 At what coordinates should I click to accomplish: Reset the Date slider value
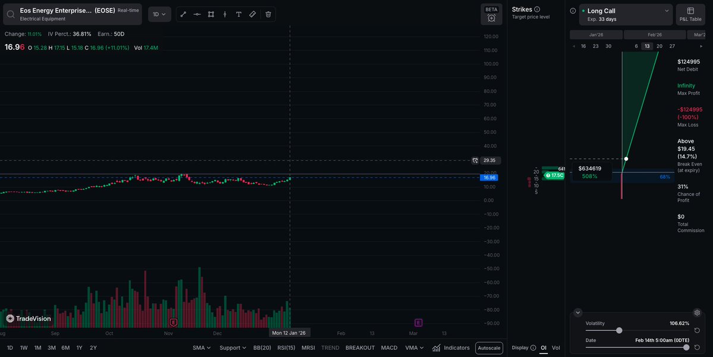[x=696, y=347]
